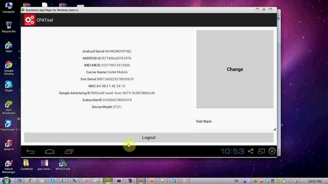Viewport: 328px width, 184px height.
Task: Select the Yahoo! Messenger desktop shortcut
Action: pos(9,167)
